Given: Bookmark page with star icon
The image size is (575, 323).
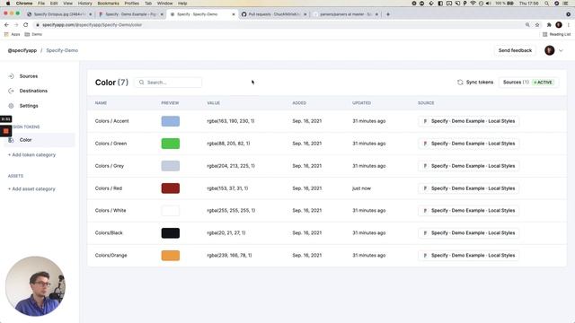Looking at the screenshot, I should [x=537, y=25].
